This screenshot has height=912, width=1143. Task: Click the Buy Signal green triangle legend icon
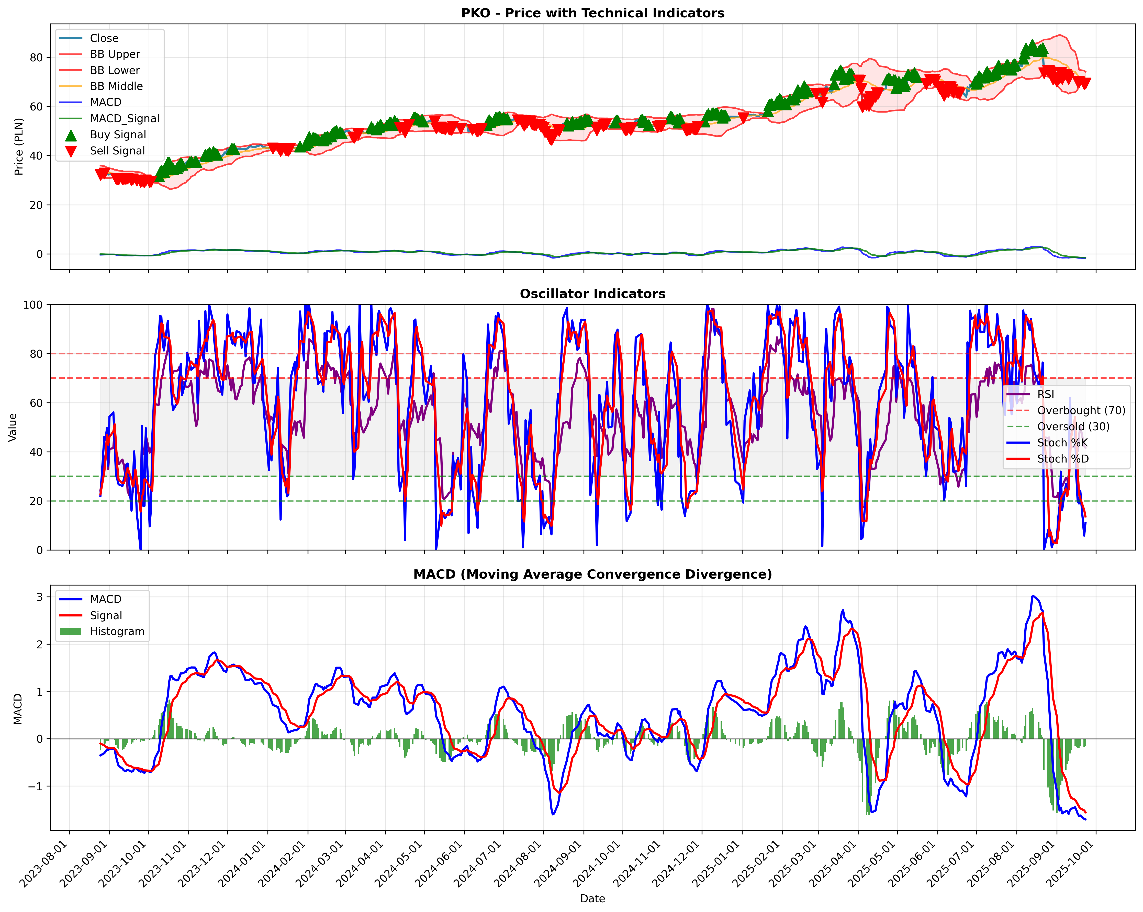click(71, 135)
